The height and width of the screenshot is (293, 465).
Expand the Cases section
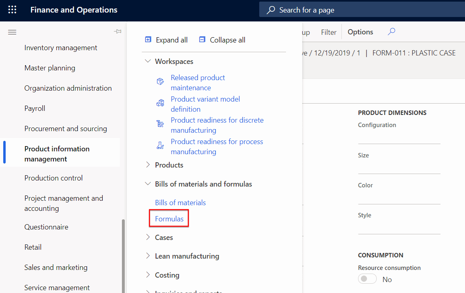(x=148, y=237)
